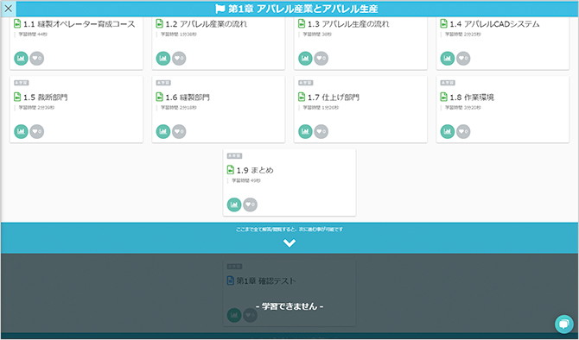This screenshot has width=579, height=340.
Task: Open stats icon for lesson 1.2
Action: (163, 59)
